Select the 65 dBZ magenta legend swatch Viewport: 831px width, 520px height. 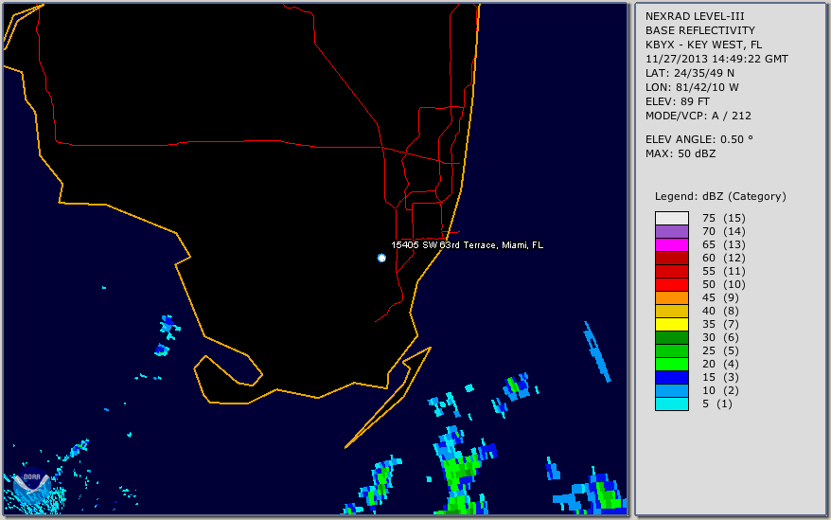point(671,244)
